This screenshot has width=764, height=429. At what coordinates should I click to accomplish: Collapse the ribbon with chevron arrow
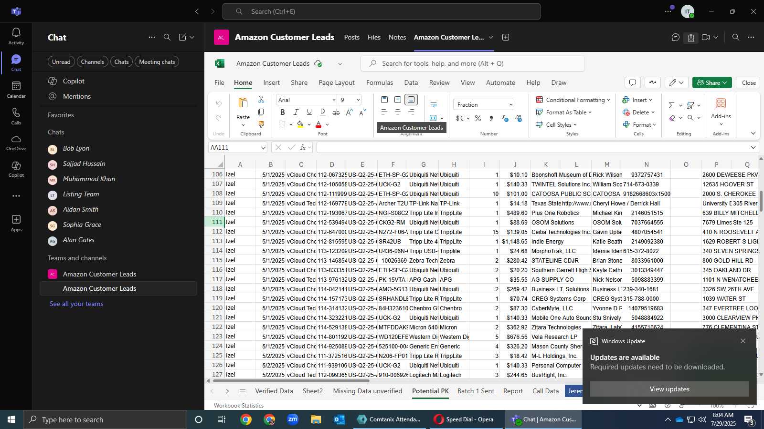click(x=753, y=133)
